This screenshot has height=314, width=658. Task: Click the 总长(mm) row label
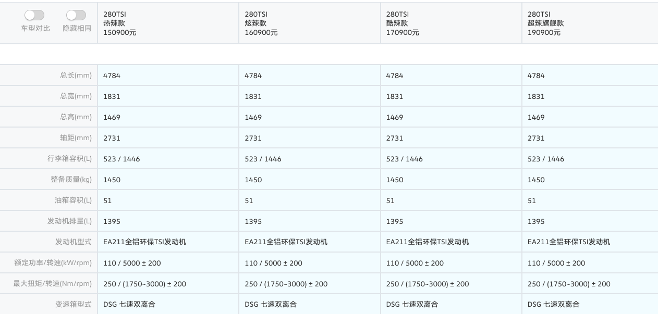pos(76,76)
